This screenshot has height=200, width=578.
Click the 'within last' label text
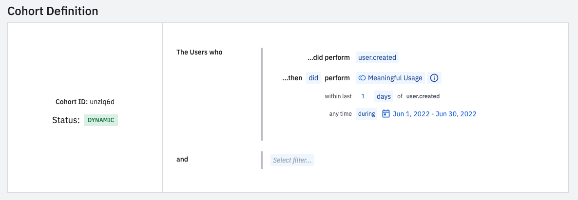pos(338,96)
